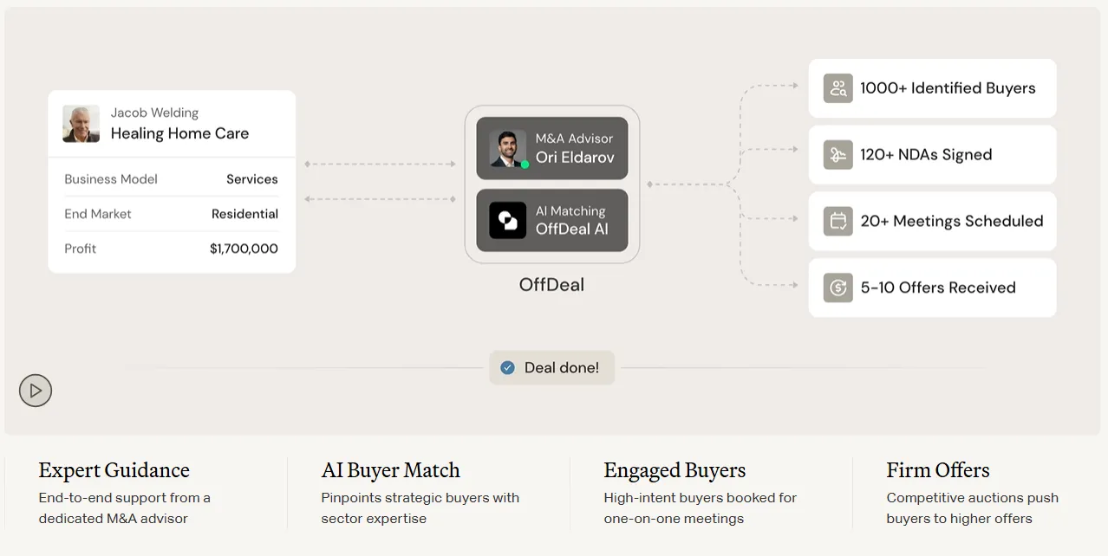Open the 1000+ Identified Buyers card
Screen dimensions: 1108x556
(x=932, y=88)
